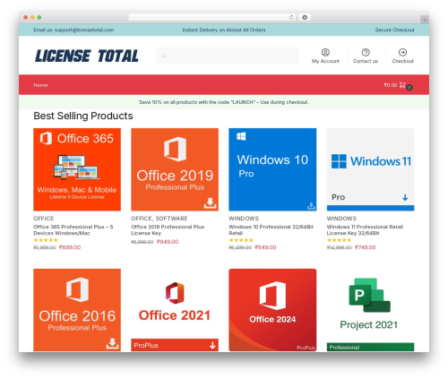Click the search magnifier icon
The height and width of the screenshot is (379, 448).
coord(164,56)
